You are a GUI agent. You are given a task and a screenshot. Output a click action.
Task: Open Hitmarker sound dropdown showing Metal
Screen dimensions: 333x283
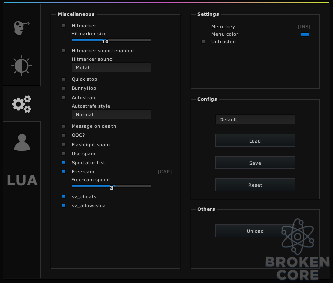(x=112, y=67)
